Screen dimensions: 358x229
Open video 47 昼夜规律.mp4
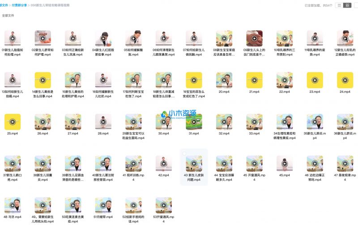click(x=345, y=163)
